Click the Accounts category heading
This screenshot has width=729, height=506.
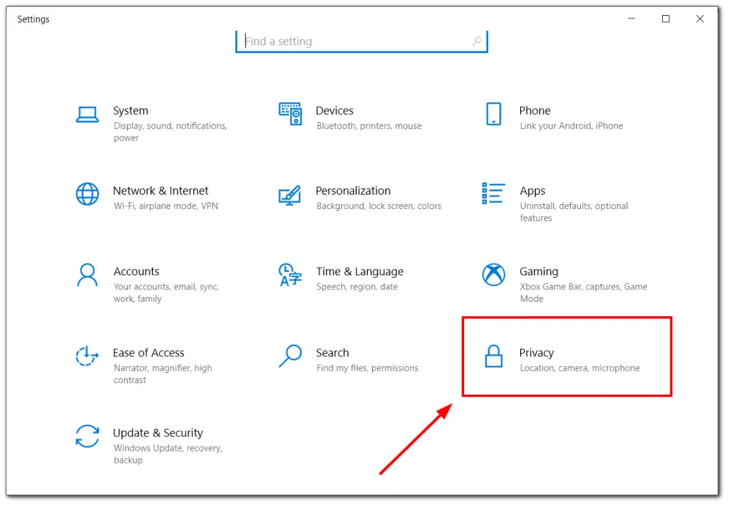137,271
